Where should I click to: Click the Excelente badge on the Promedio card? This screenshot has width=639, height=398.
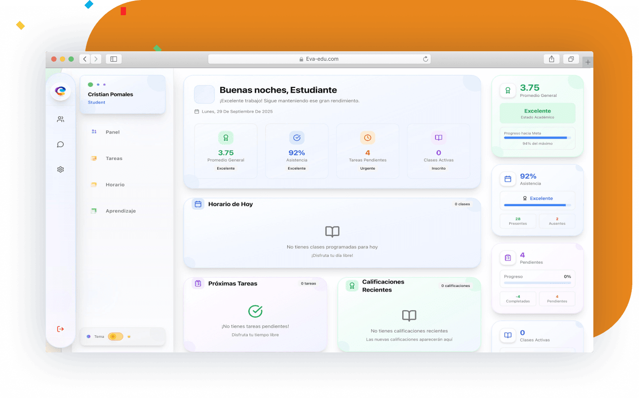point(537,113)
